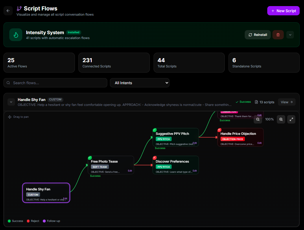Click inside the Search flows input field
Viewport: 304px width, 230px height.
[x=55, y=83]
